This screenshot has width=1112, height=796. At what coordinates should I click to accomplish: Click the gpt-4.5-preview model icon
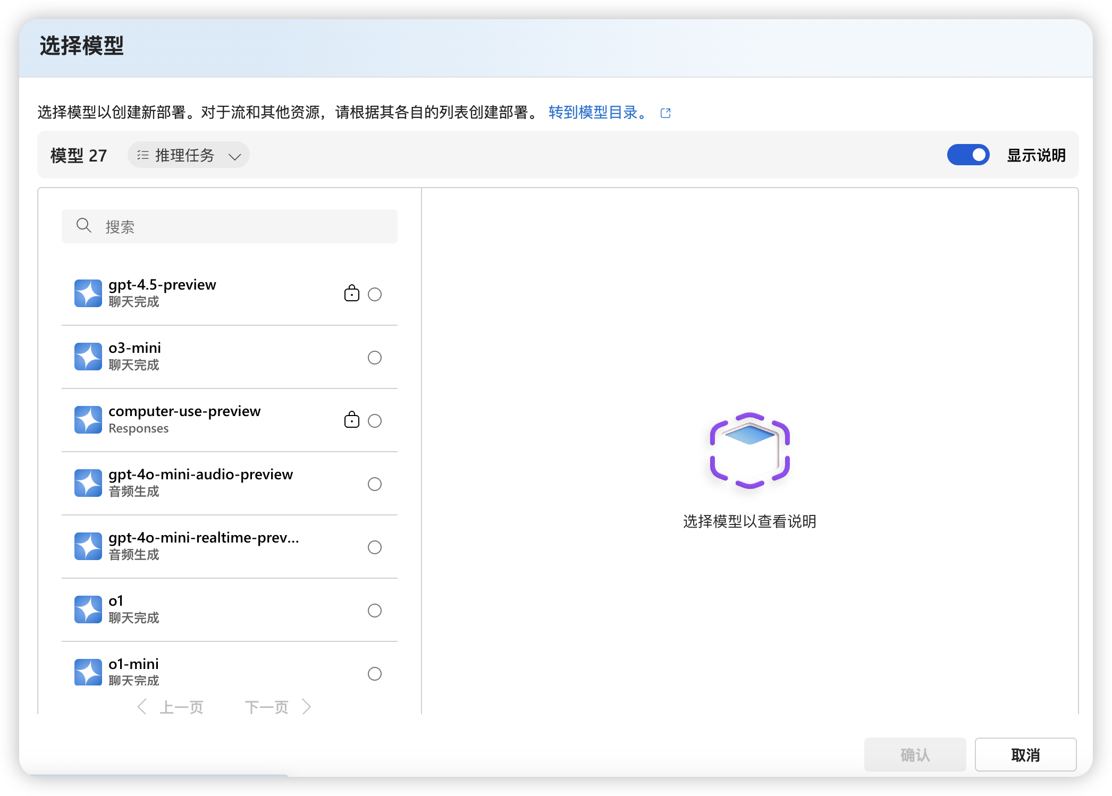point(88,293)
